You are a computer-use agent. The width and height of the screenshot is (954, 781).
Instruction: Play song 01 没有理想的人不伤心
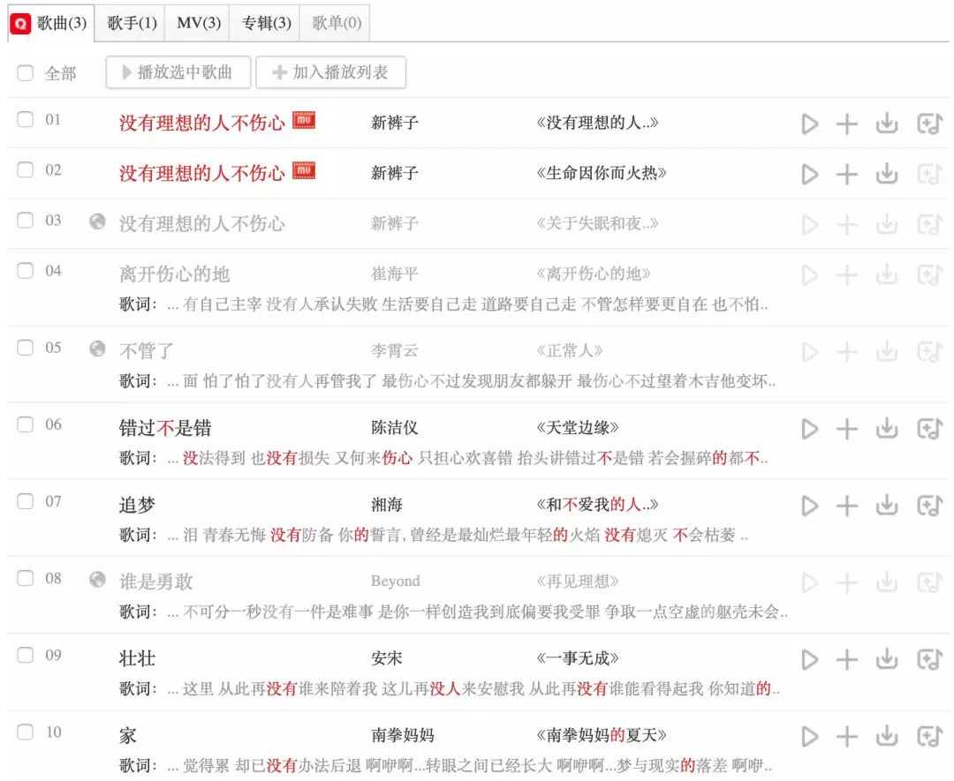[x=809, y=124]
